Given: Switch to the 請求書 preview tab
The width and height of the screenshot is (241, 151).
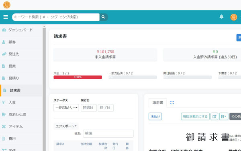Looking at the screenshot, I should (x=158, y=103).
